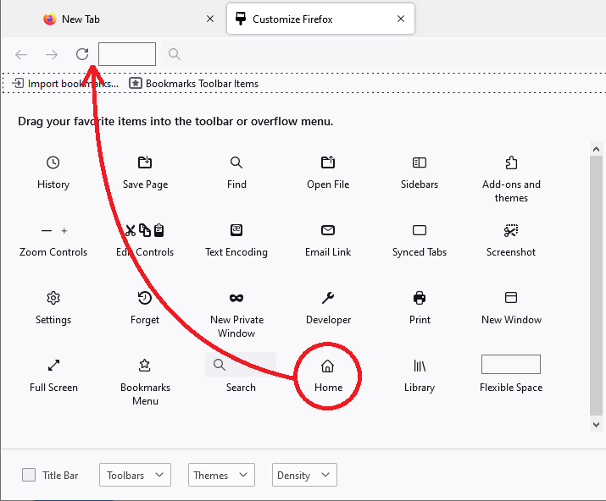The width and height of the screenshot is (606, 501).
Task: Click the flexible space in navigation bar
Action: tap(127, 54)
